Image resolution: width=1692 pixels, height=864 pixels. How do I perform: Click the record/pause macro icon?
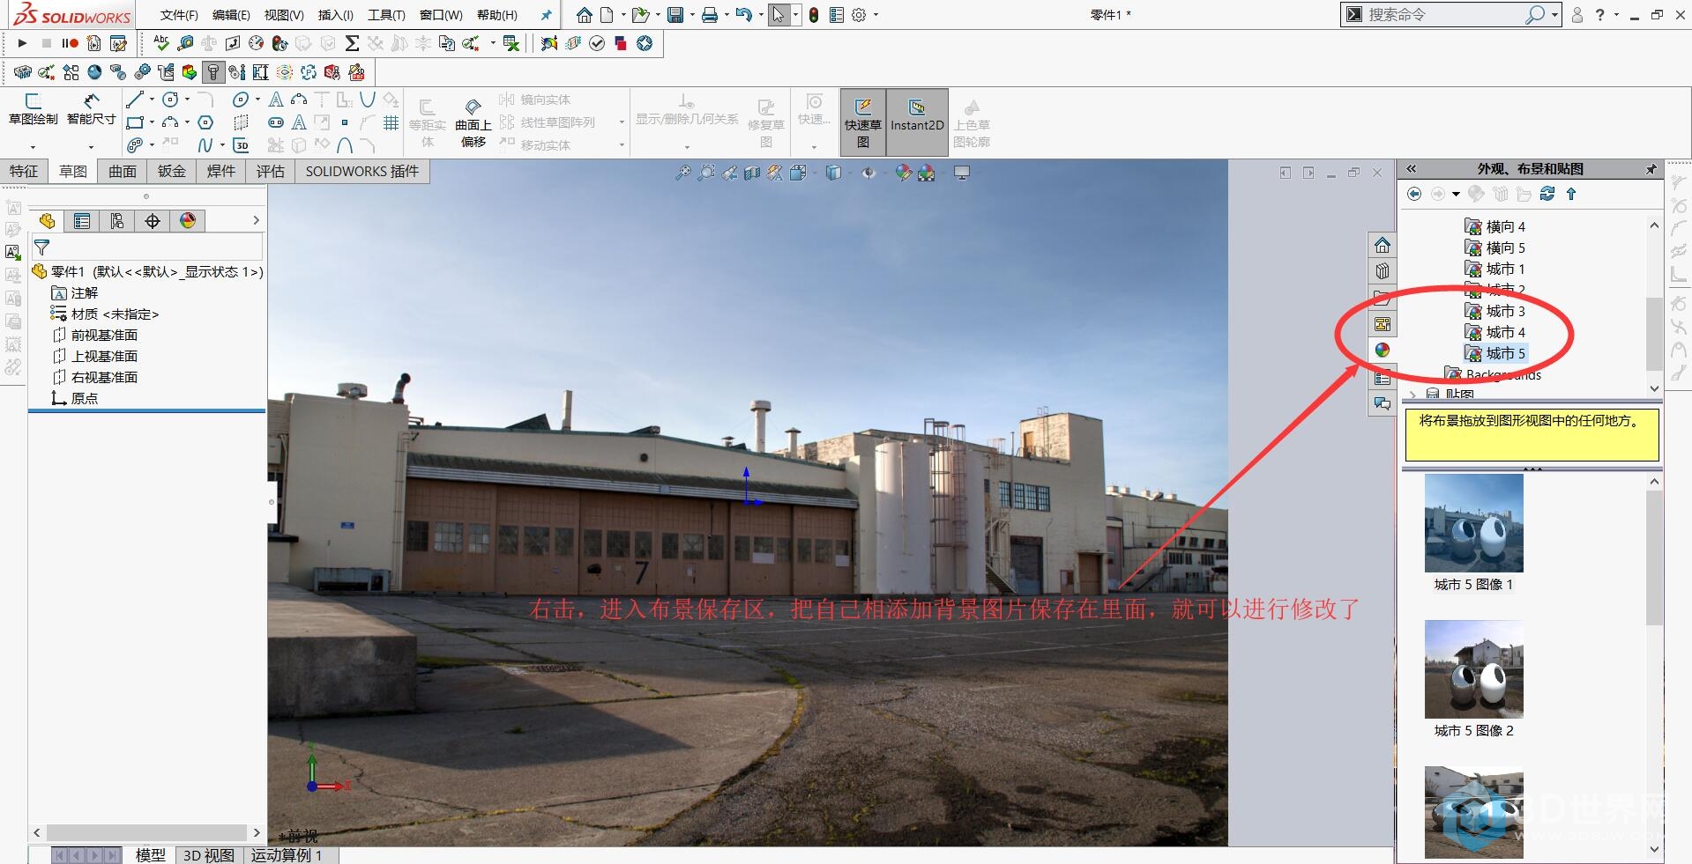tap(70, 43)
